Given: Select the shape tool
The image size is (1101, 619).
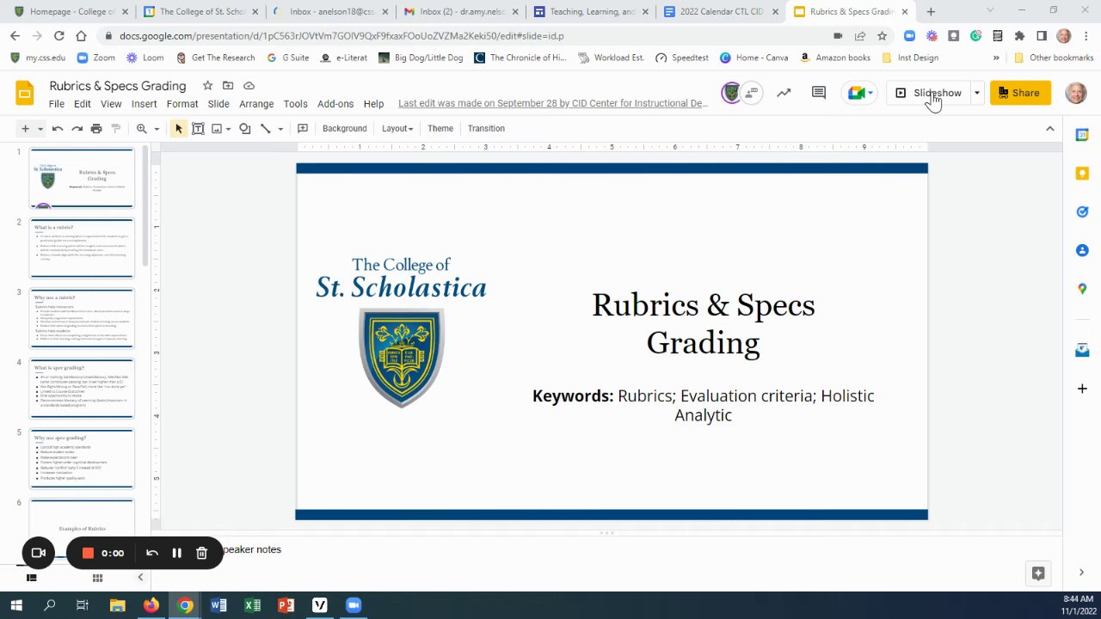Looking at the screenshot, I should pyautogui.click(x=245, y=128).
